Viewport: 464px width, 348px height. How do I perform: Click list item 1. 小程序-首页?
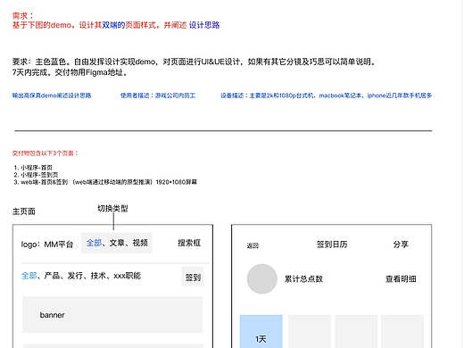[33, 168]
